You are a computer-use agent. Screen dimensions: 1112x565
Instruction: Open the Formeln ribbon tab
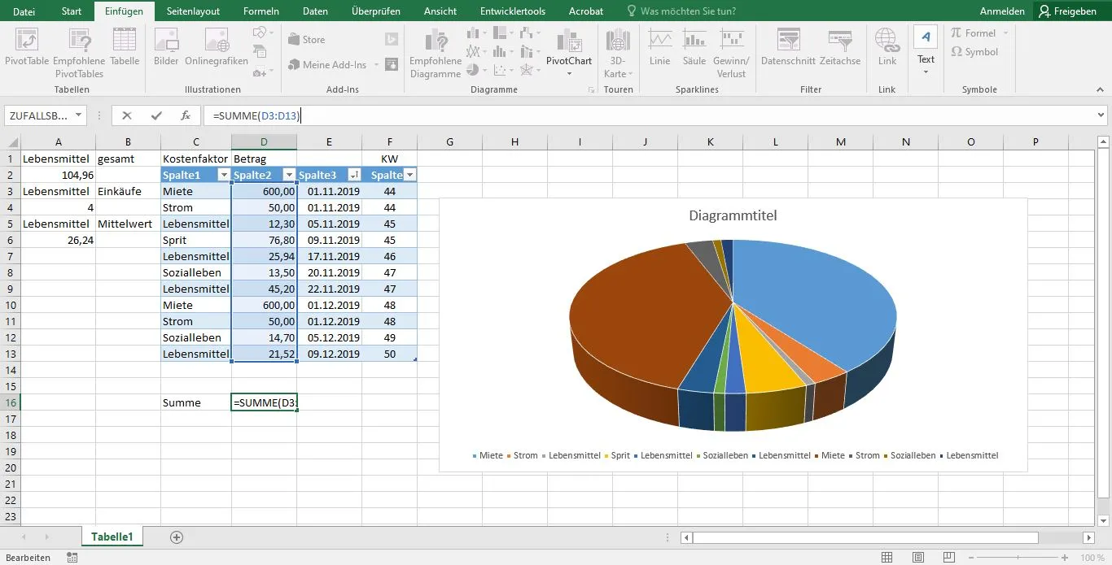coord(260,11)
